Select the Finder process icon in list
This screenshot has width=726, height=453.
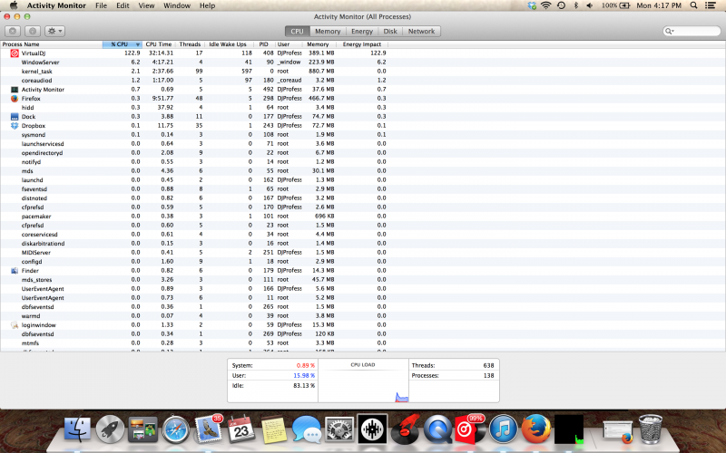pos(15,270)
